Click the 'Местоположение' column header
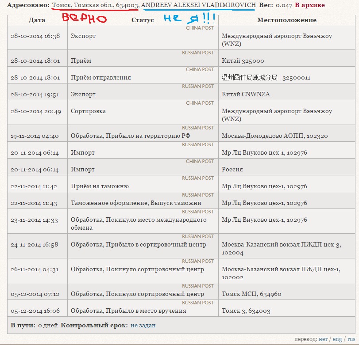 tap(286, 20)
